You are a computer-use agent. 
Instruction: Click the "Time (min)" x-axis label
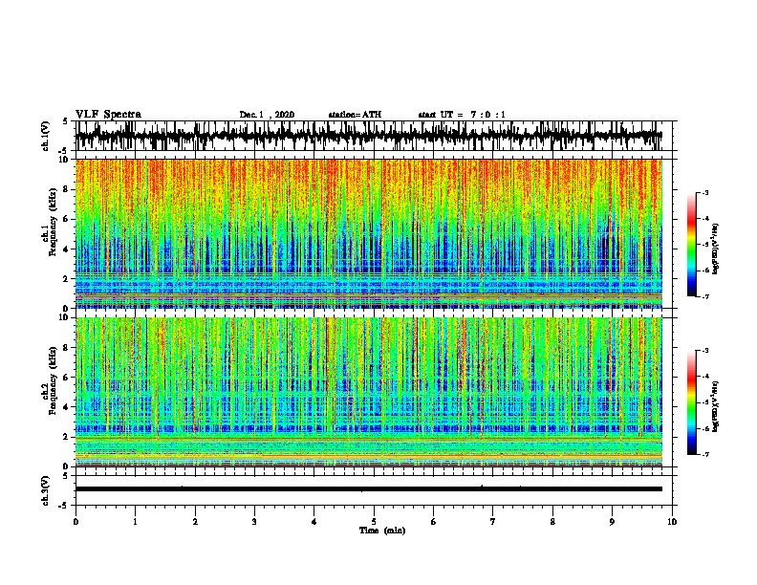click(382, 531)
